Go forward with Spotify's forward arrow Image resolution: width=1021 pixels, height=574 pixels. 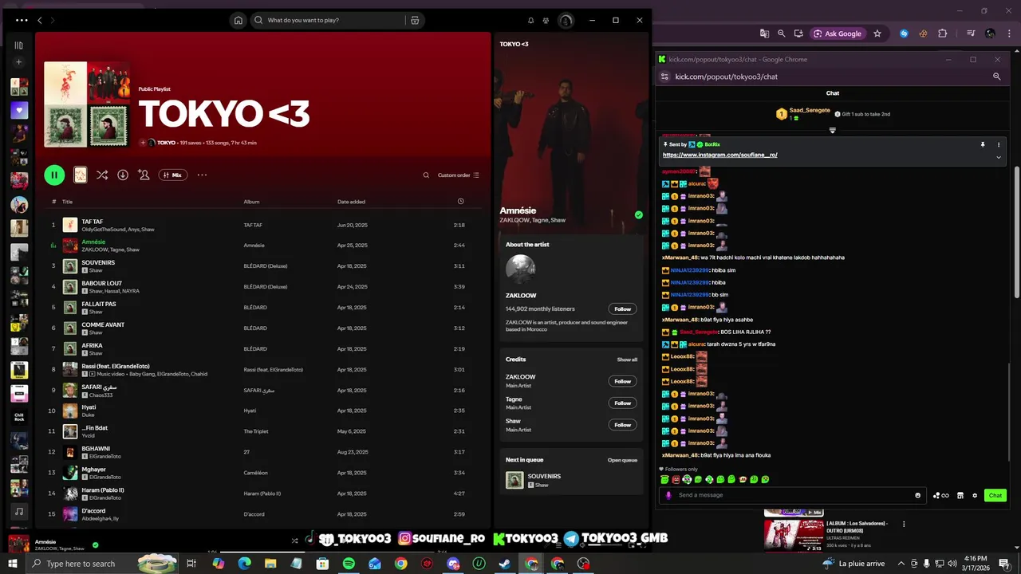54,20
